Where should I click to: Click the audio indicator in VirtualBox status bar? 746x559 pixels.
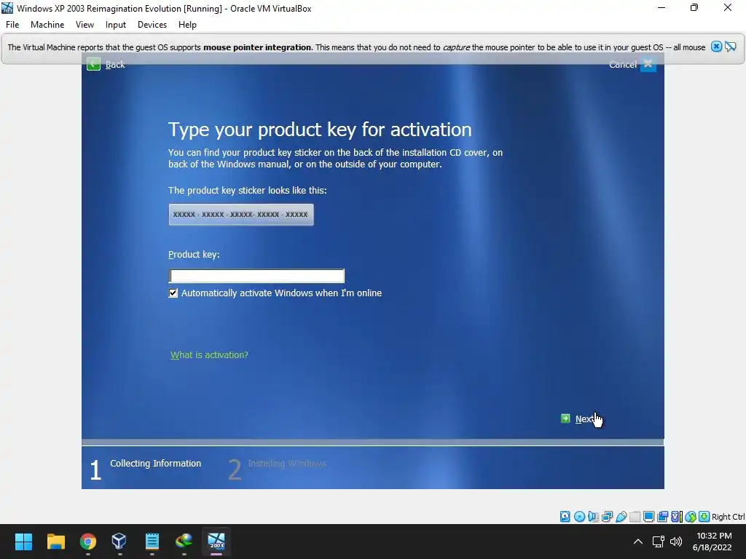(593, 517)
